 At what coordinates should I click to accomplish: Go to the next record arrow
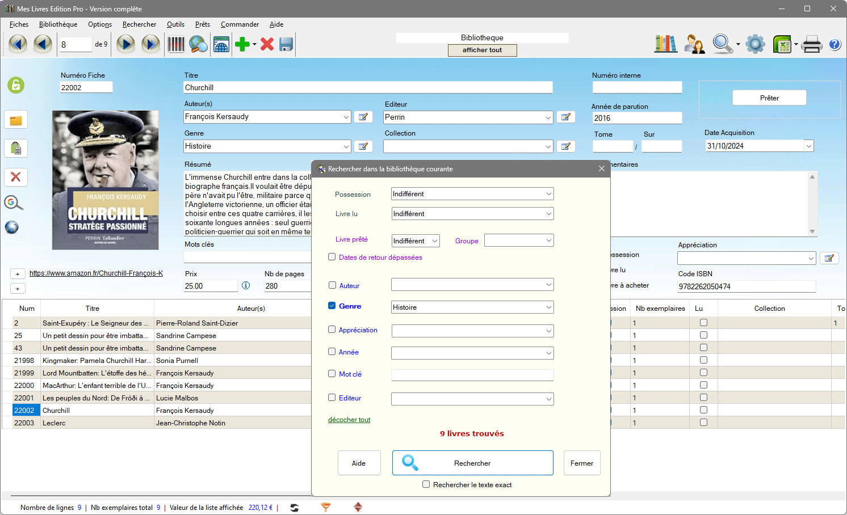pyautogui.click(x=125, y=44)
